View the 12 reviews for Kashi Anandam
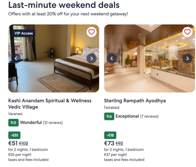 pyautogui.click(x=53, y=123)
